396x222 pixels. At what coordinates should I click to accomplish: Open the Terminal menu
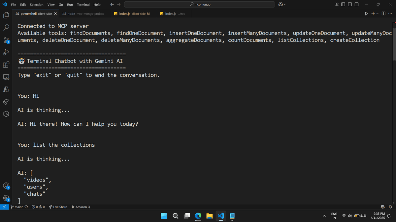pos(83,5)
